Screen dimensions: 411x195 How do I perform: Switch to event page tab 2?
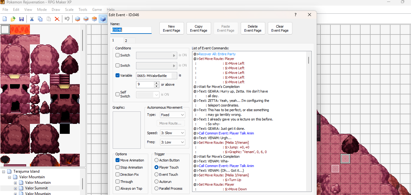pyautogui.click(x=126, y=41)
